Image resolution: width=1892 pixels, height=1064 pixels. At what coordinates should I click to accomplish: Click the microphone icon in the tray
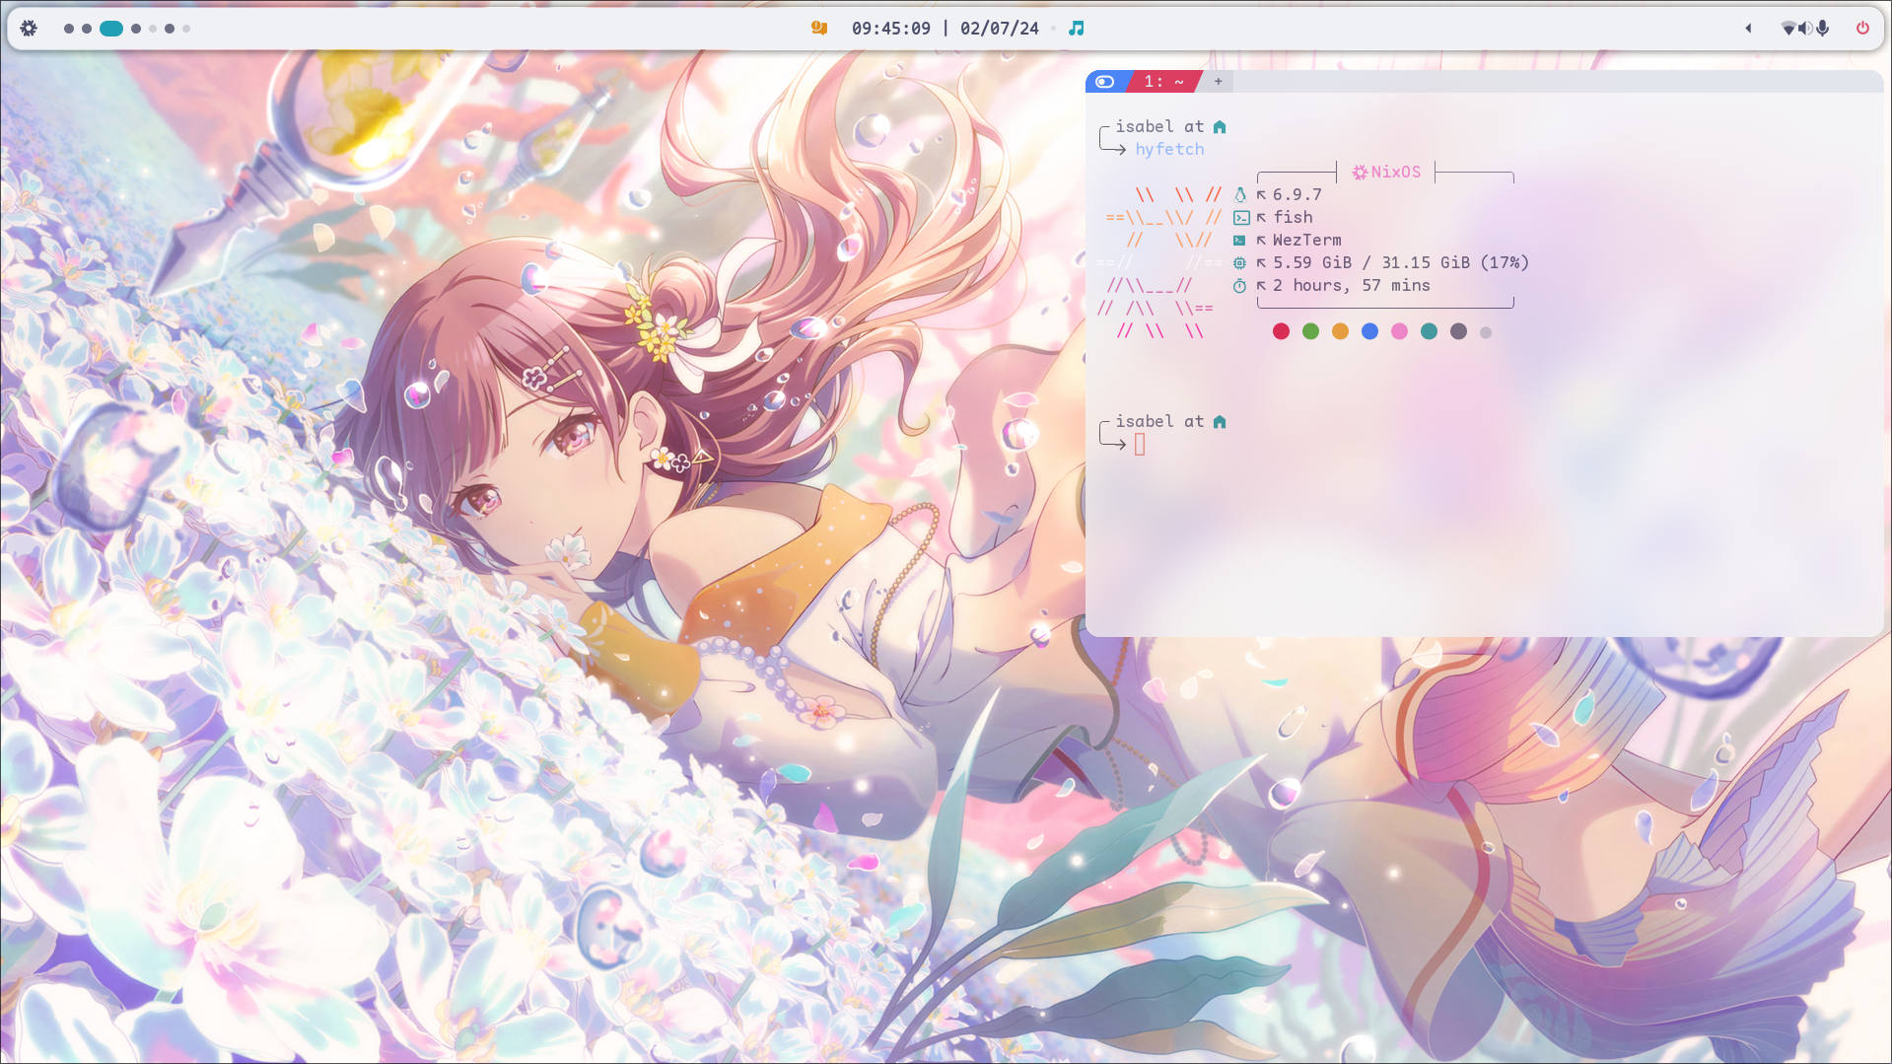click(x=1823, y=29)
